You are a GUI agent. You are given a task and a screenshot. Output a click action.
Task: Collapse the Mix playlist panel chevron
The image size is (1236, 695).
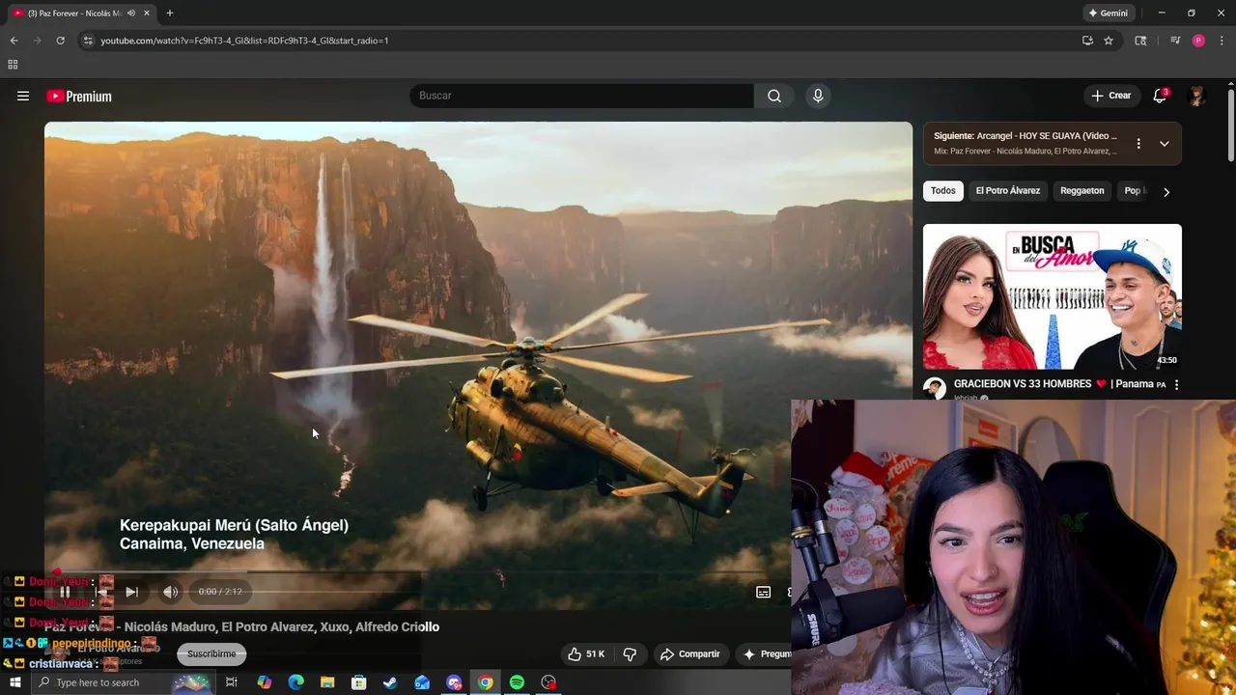click(1165, 143)
